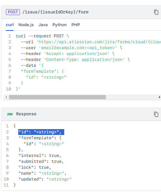Click the closing brace on response line 11
The width and height of the screenshot is (161, 192).
[x=15, y=185]
